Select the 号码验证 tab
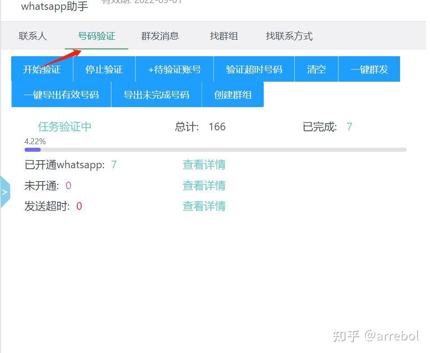This screenshot has width=430, height=353. [96, 36]
